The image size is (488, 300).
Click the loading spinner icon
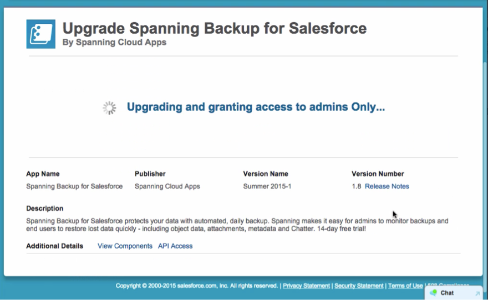coord(110,108)
